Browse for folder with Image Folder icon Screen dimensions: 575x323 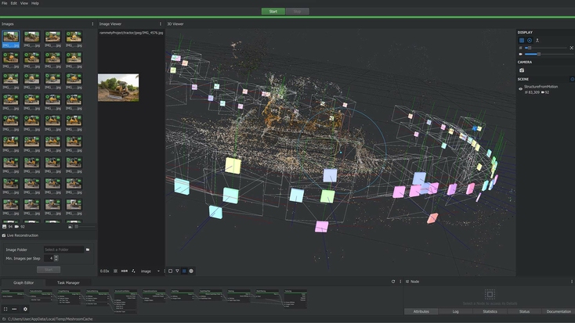[88, 249]
